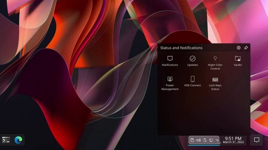Open Lock Keys Status
The image size is (268, 150).
tap(215, 83)
